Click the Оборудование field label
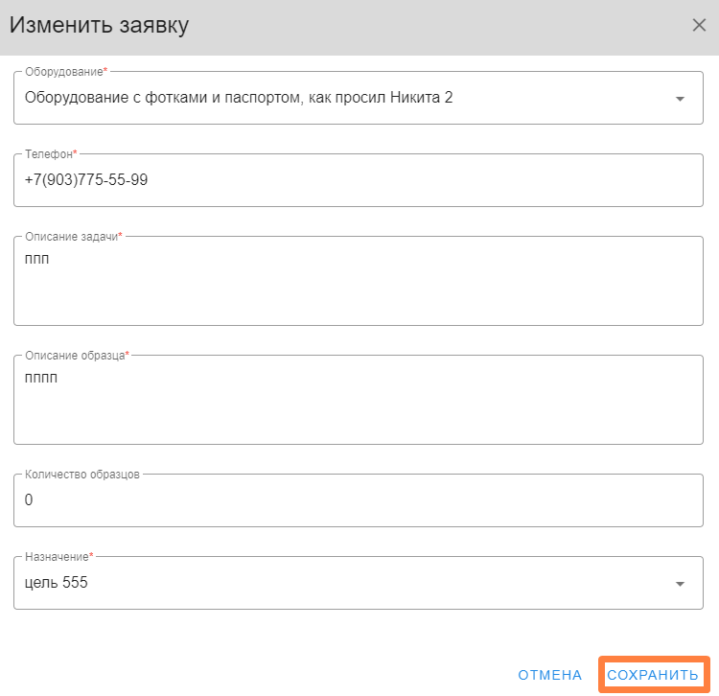Viewport: 719px width, 696px height. pyautogui.click(x=65, y=71)
